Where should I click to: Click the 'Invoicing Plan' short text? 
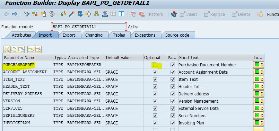[x=191, y=123]
